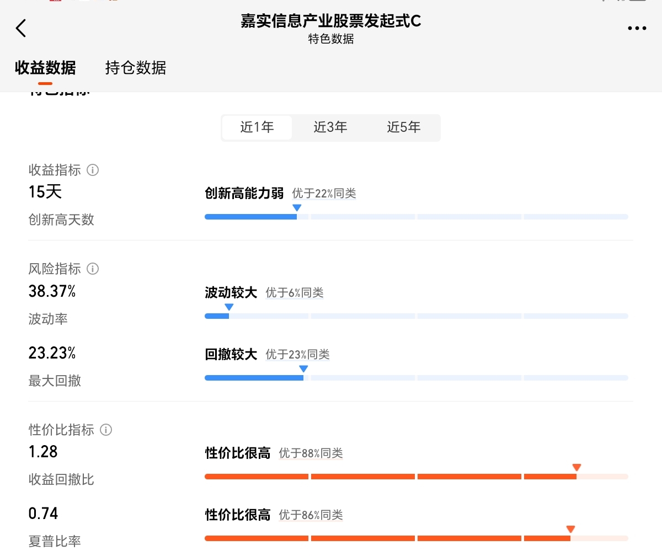Click the 15天 value
Viewport: 662px width, 556px height.
45,192
